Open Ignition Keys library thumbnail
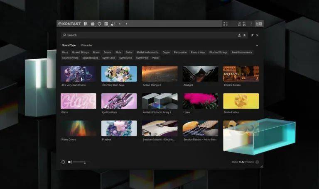This screenshot has height=189, width=319. pos(119,101)
